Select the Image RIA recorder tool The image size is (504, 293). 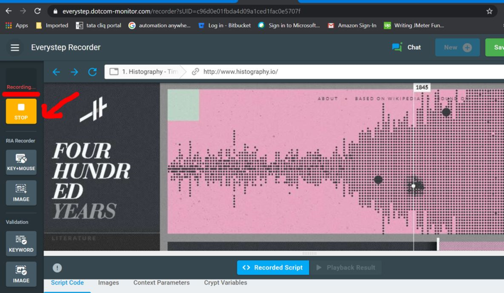[21, 193]
